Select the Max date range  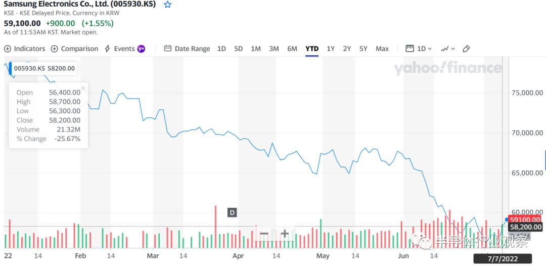(382, 49)
